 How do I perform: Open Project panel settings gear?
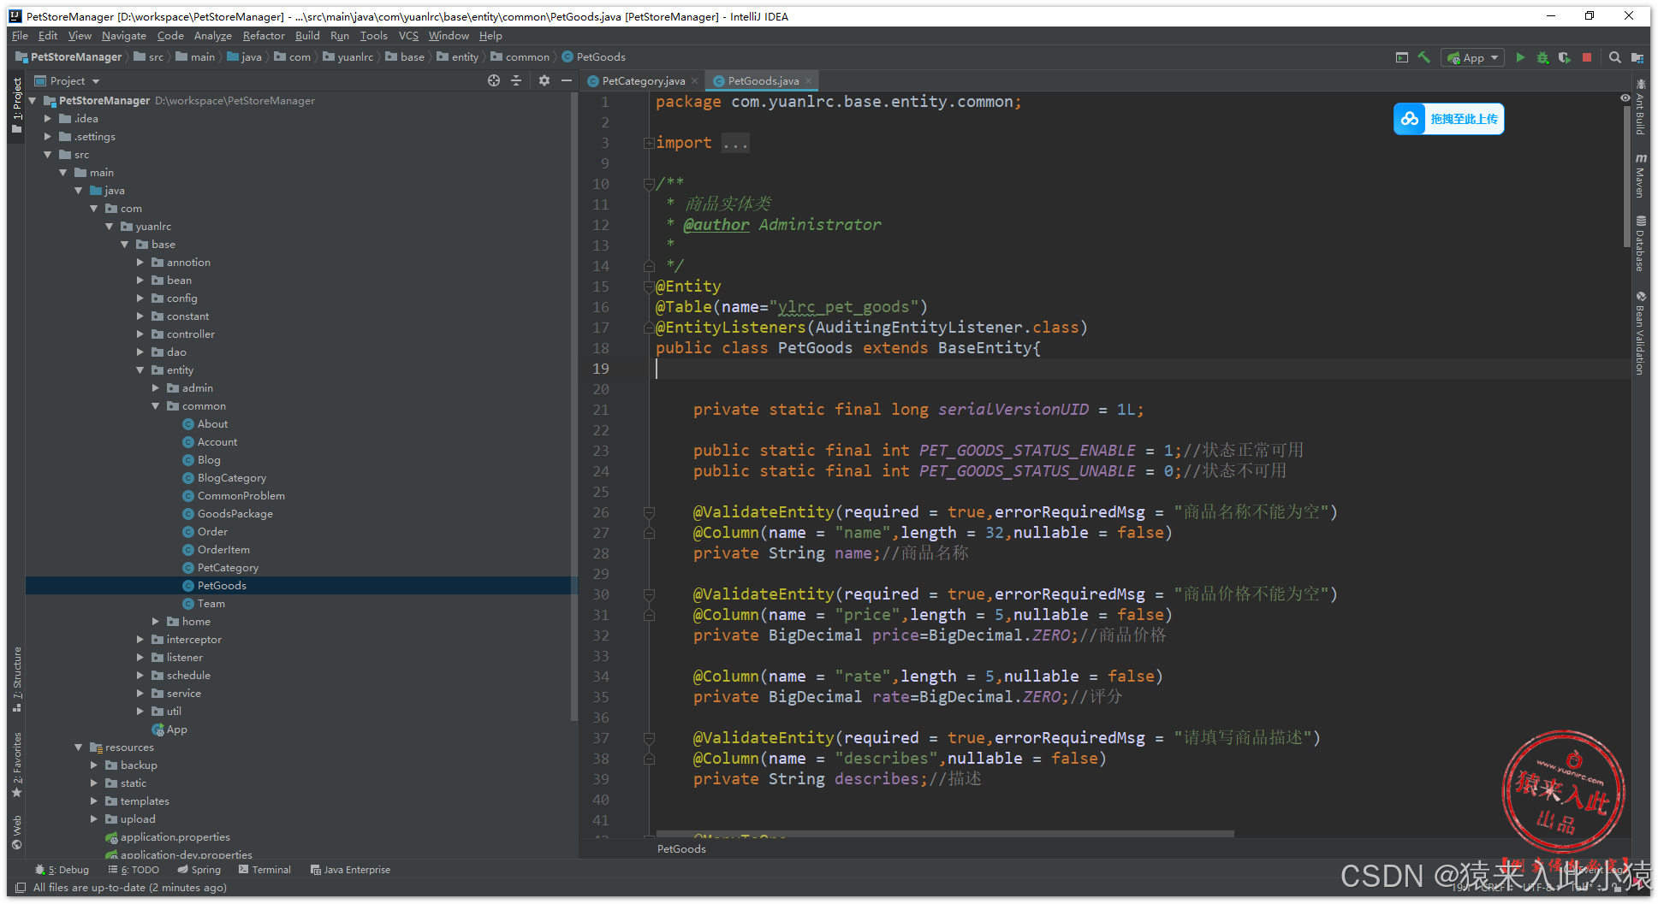(x=544, y=80)
